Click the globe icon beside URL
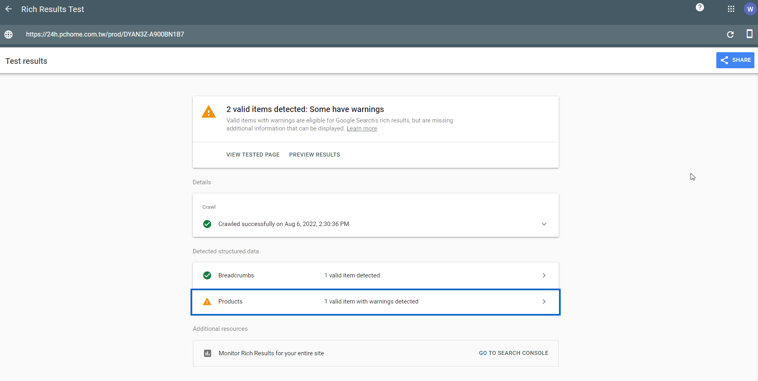Viewport: 758px width, 381px height. click(8, 35)
